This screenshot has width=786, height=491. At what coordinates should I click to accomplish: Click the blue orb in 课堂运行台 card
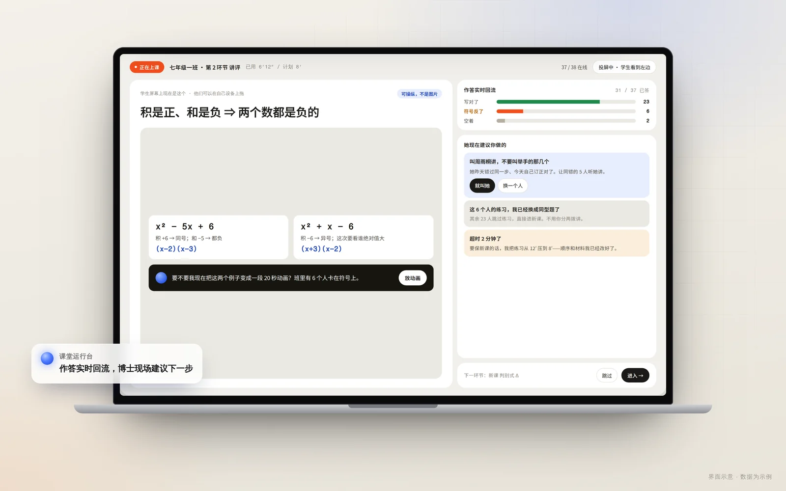click(x=47, y=358)
